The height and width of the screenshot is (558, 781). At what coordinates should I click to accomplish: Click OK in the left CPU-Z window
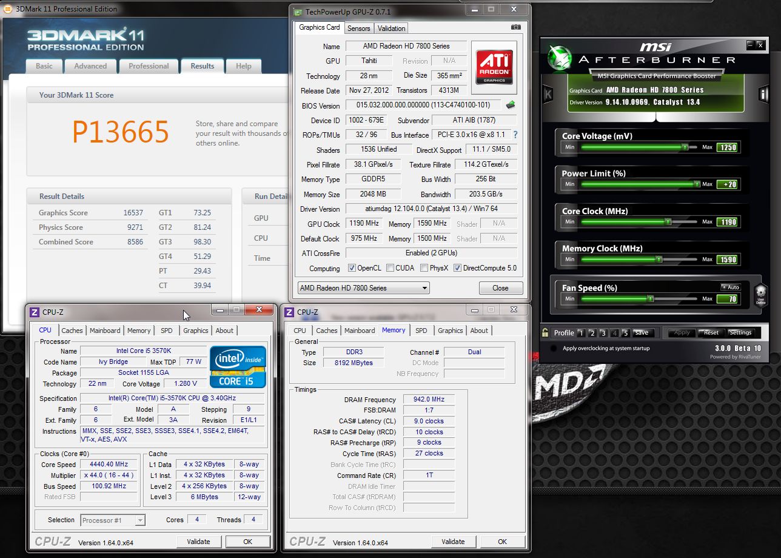248,542
